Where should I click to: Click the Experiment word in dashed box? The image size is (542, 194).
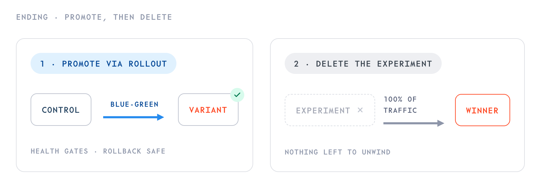tap(323, 111)
